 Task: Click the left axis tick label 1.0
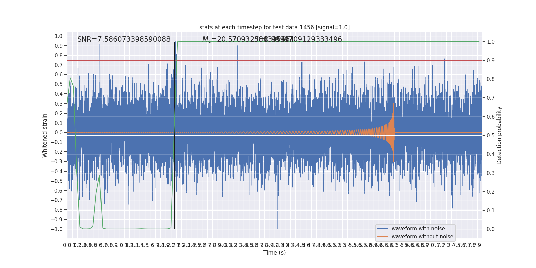pos(58,36)
